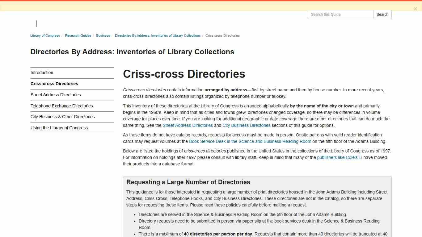Screen dimensions: 422x237
Task: Open the Library of Congress breadcrumb link
Action: point(45,35)
